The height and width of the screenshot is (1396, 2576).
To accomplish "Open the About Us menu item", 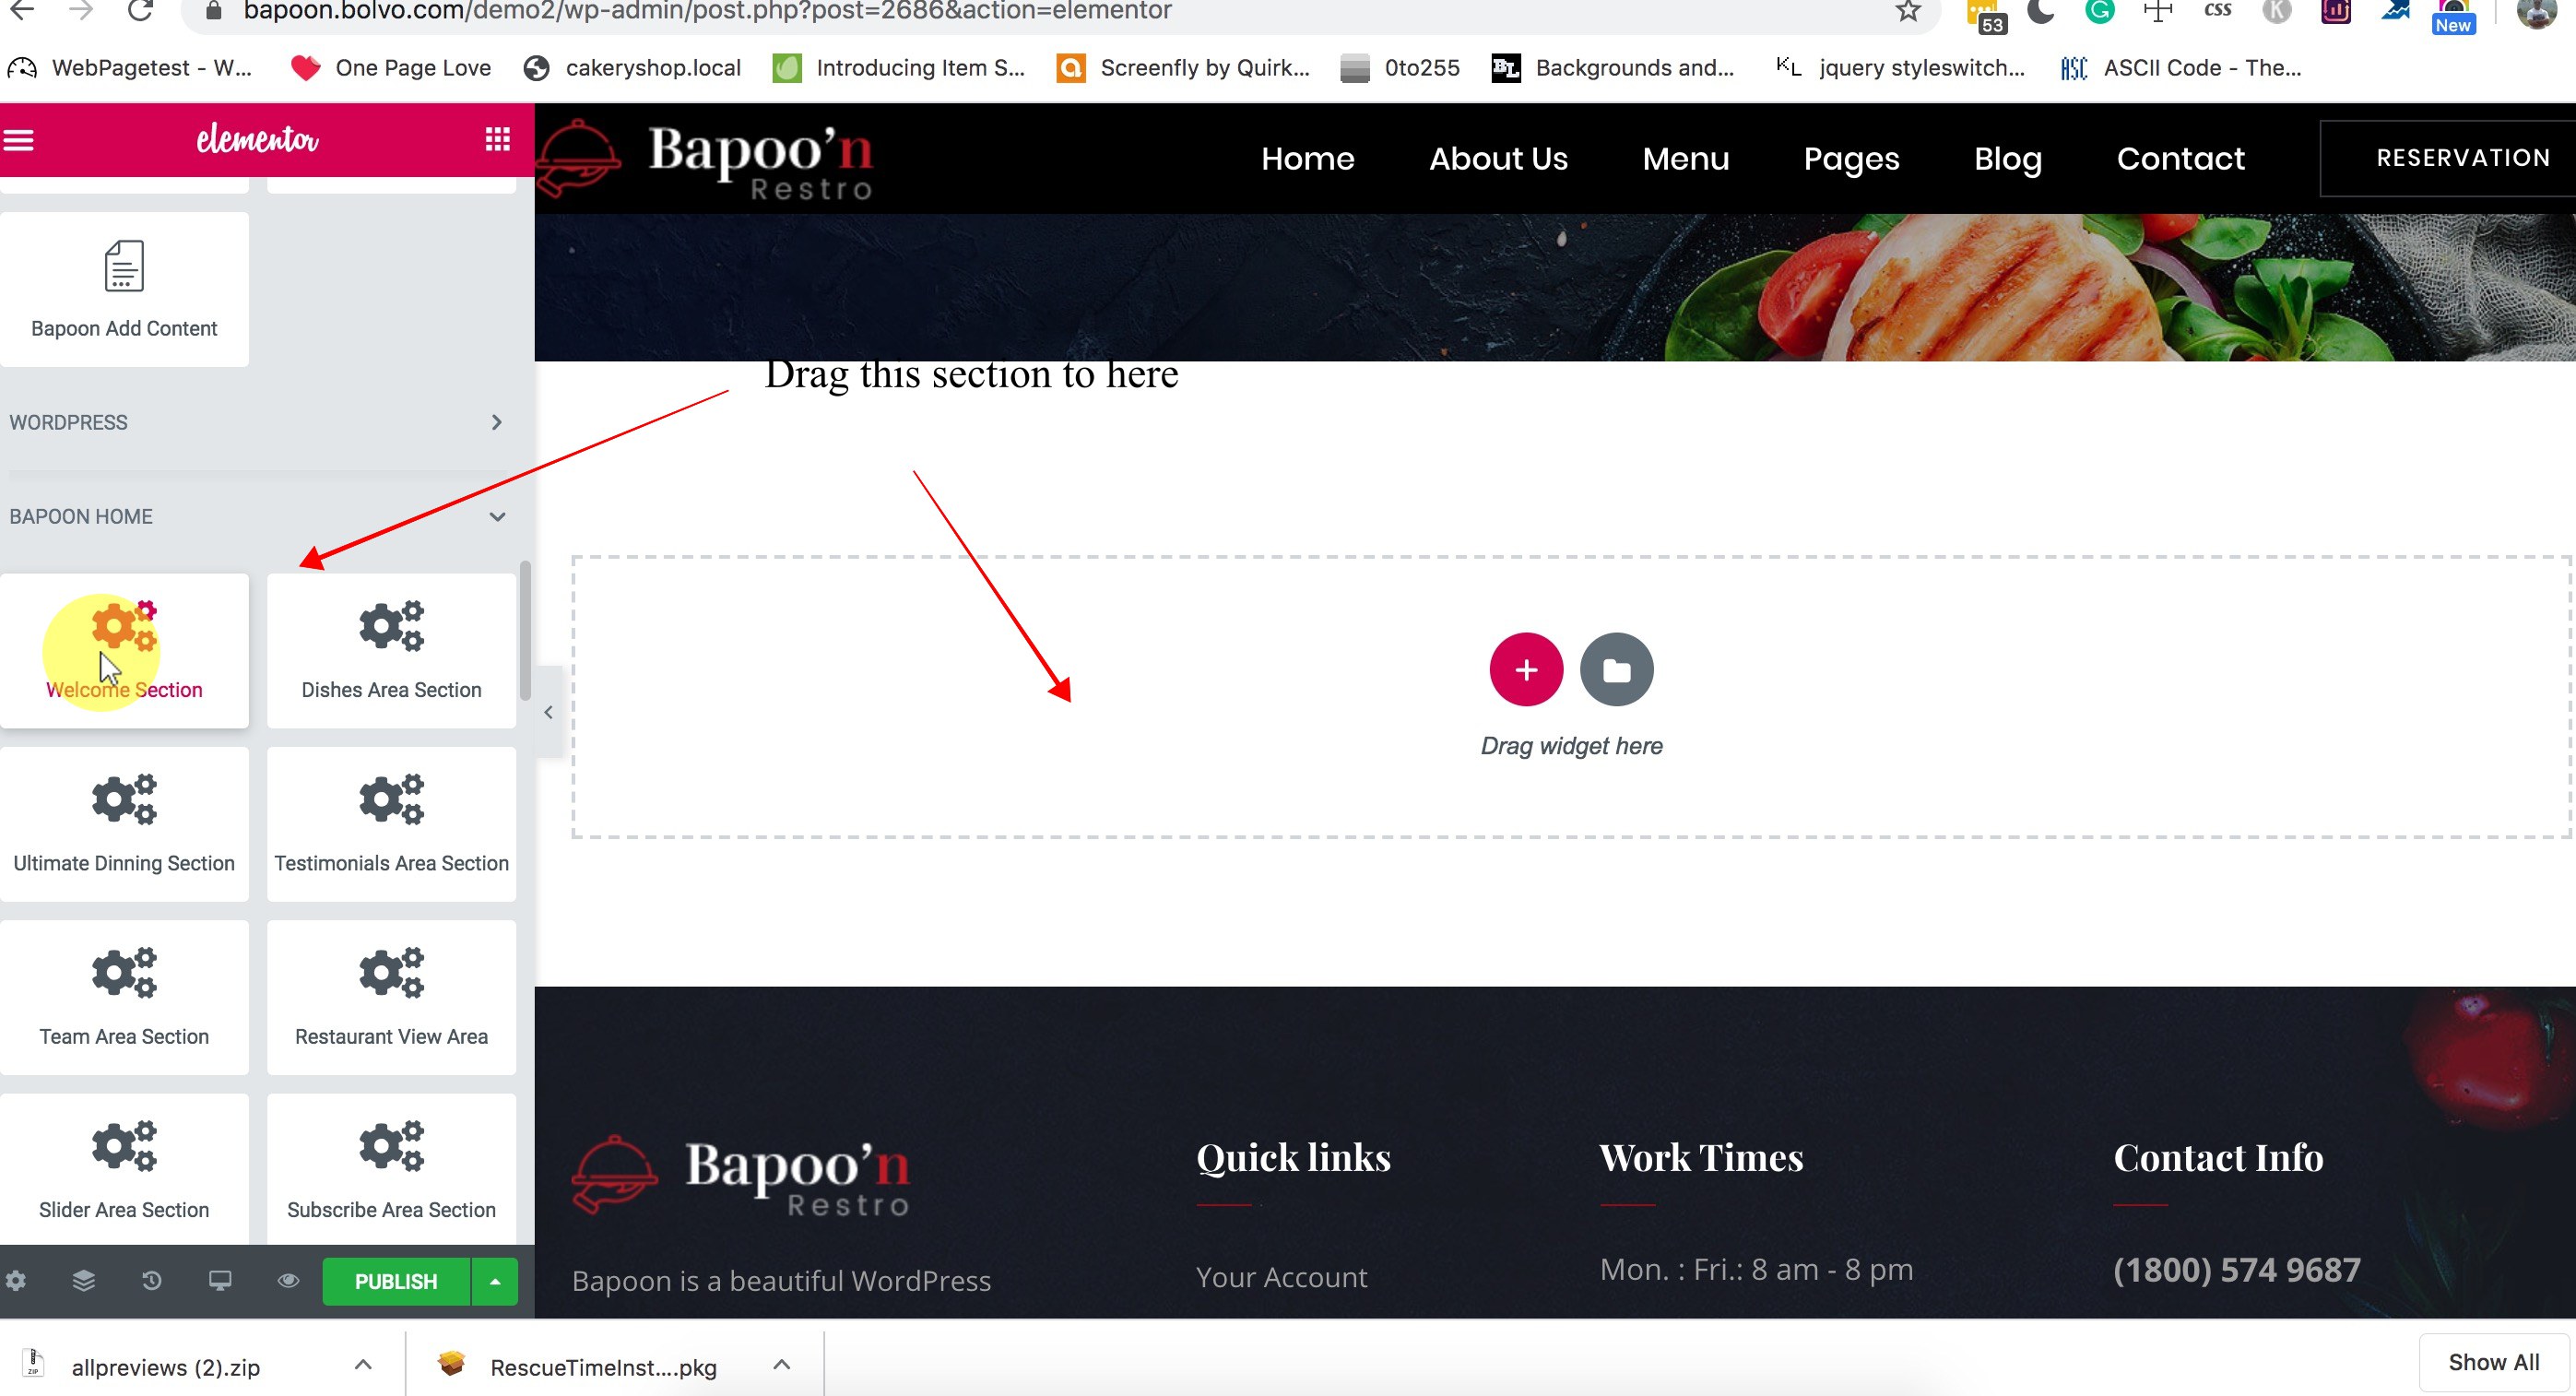I will (x=1498, y=158).
